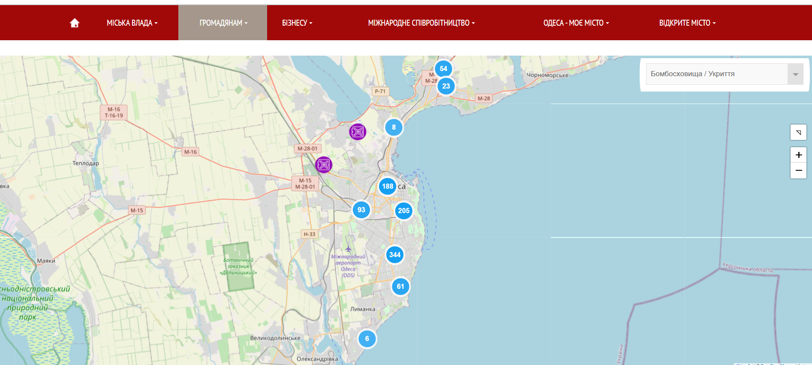Click the 6 cluster near Лиманка
Image resolution: width=812 pixels, height=365 pixels.
click(x=367, y=338)
